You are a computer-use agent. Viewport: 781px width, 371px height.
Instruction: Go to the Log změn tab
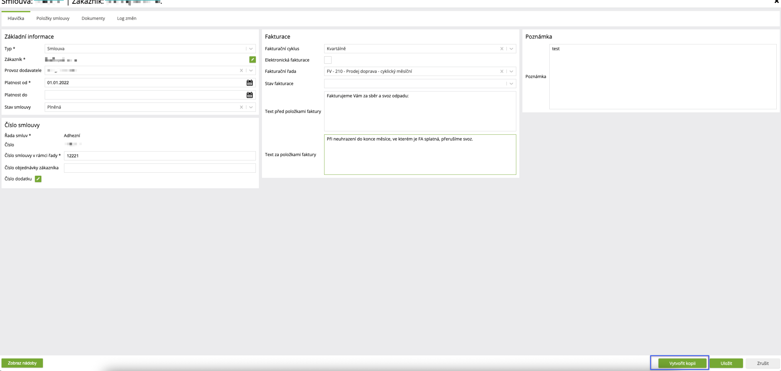[126, 18]
